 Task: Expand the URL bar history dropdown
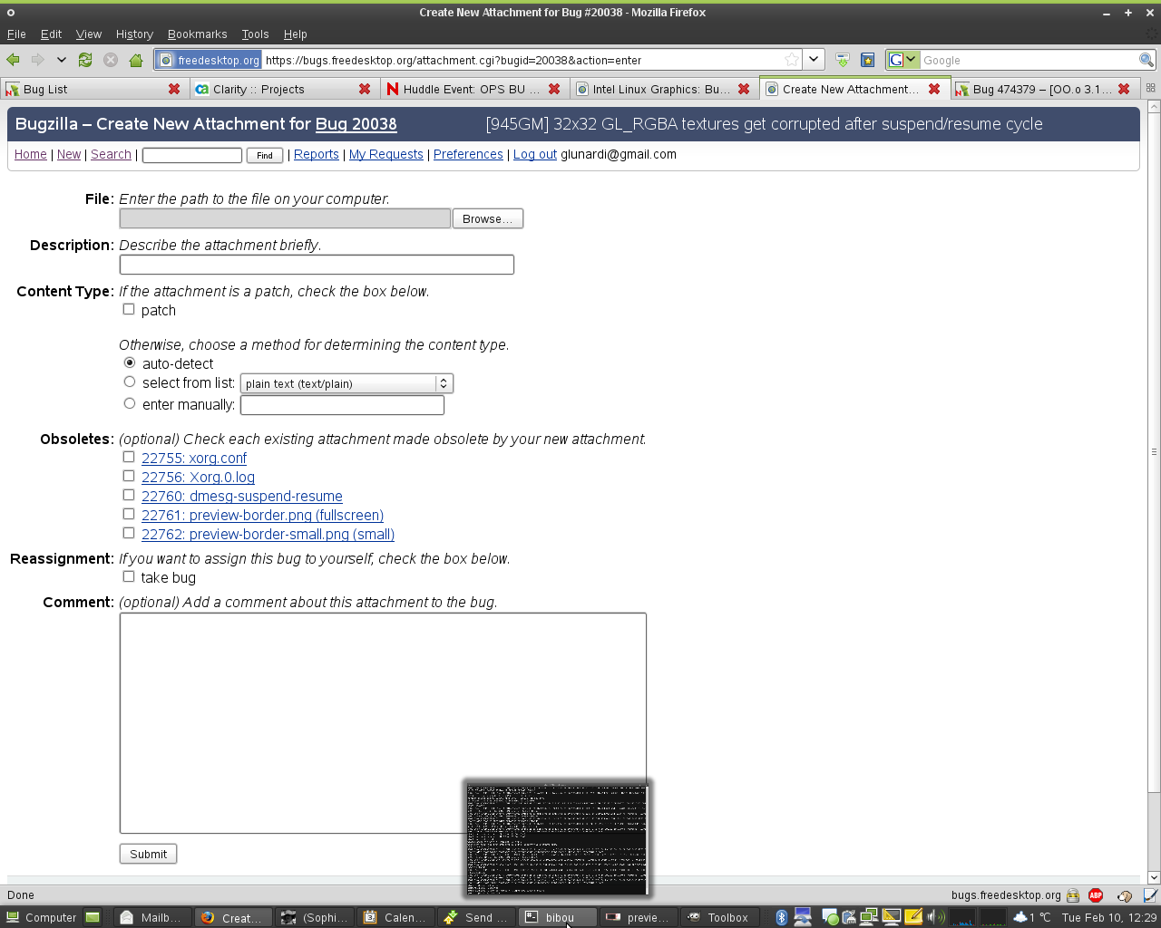814,60
